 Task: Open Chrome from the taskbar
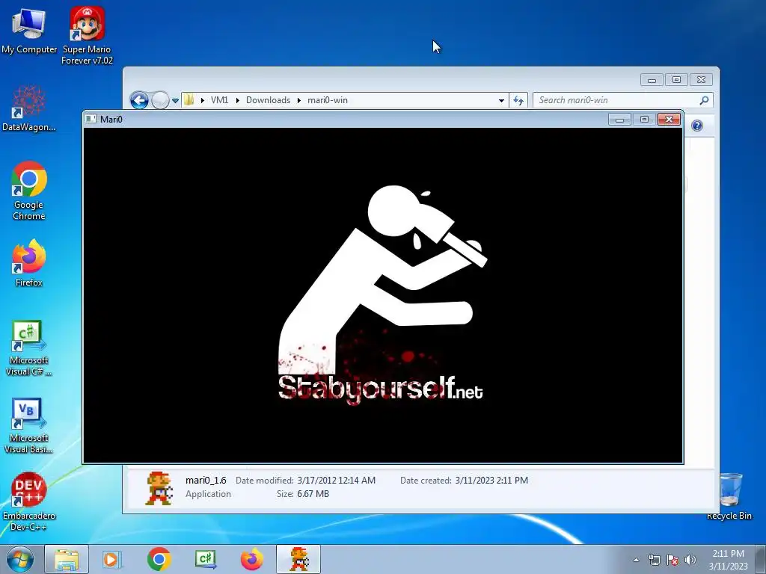[x=159, y=559]
